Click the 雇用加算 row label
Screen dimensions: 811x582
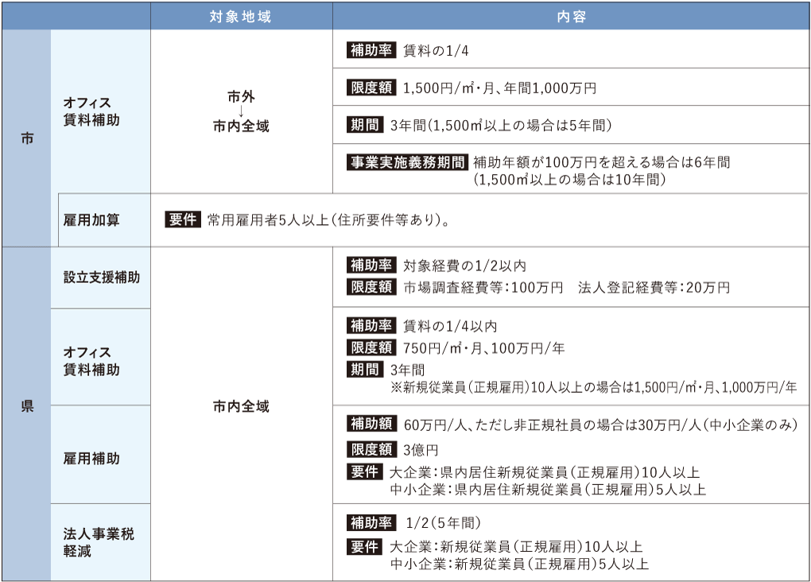91,220
